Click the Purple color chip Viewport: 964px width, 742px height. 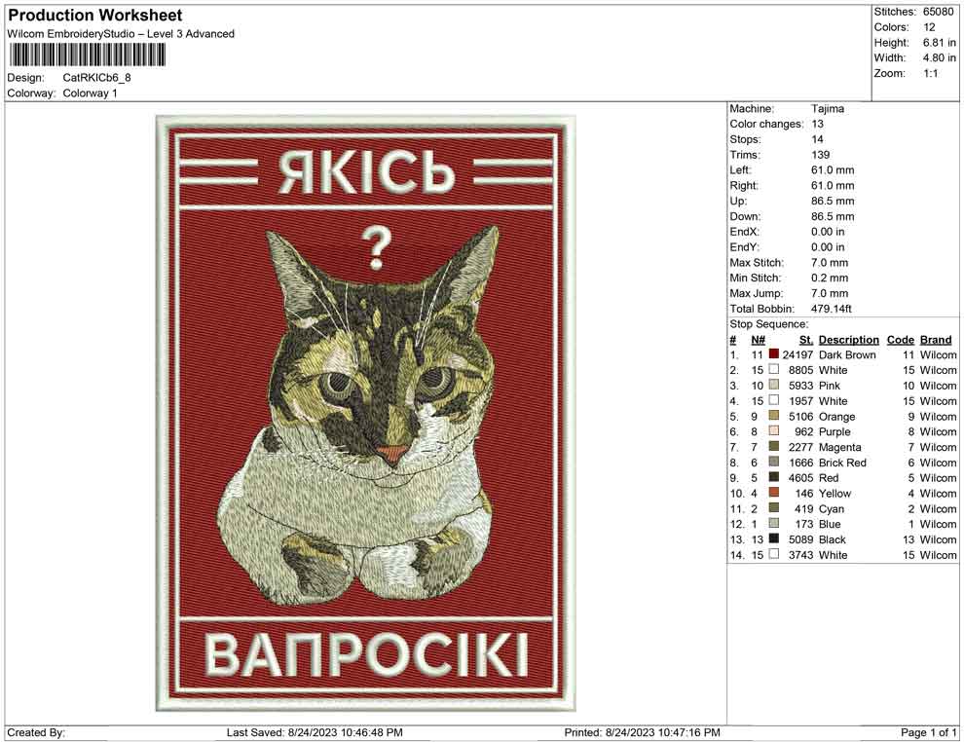[772, 431]
